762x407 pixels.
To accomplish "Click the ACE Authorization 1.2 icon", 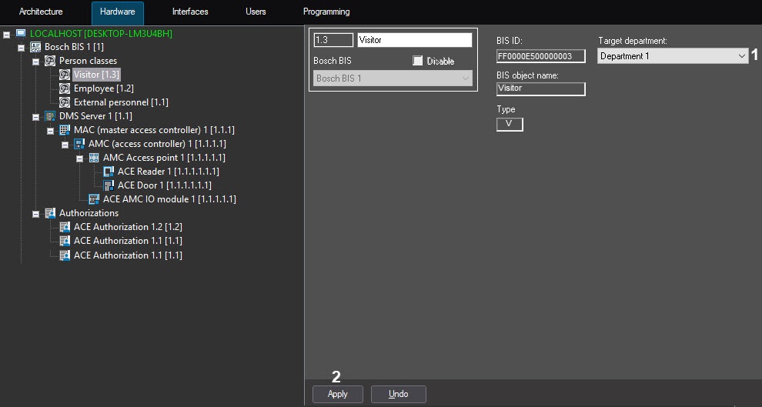I will click(x=65, y=227).
